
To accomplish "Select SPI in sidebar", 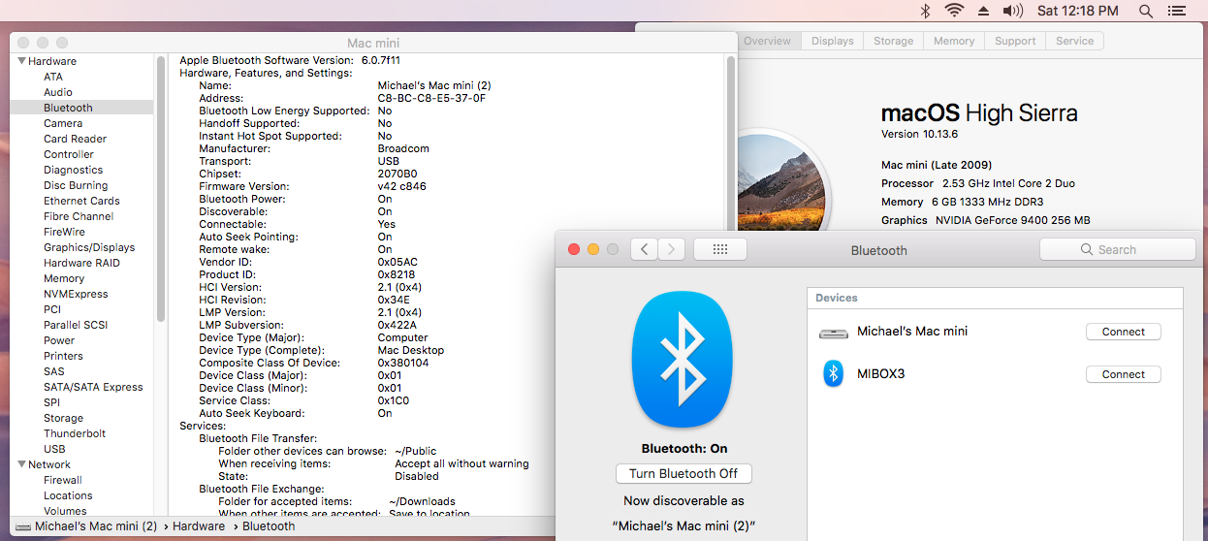I will (51, 402).
